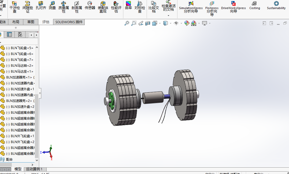Screen dimensions: 289x174
Task: Select BLN外飞轮盘<1 component
Action: pyautogui.click(x=17, y=136)
